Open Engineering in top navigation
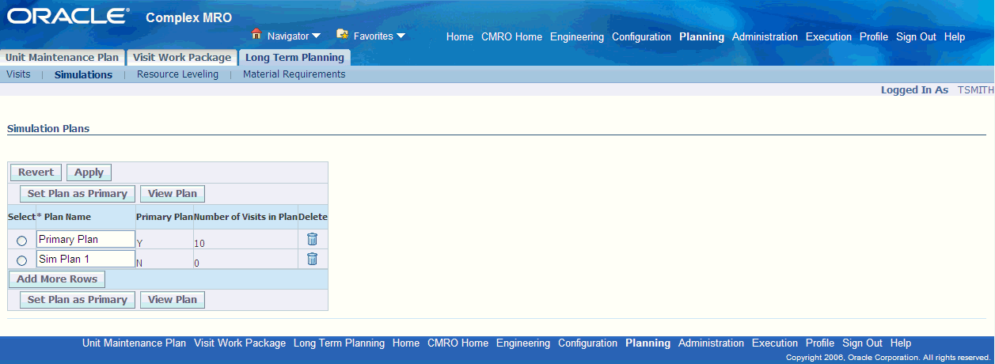 (577, 37)
